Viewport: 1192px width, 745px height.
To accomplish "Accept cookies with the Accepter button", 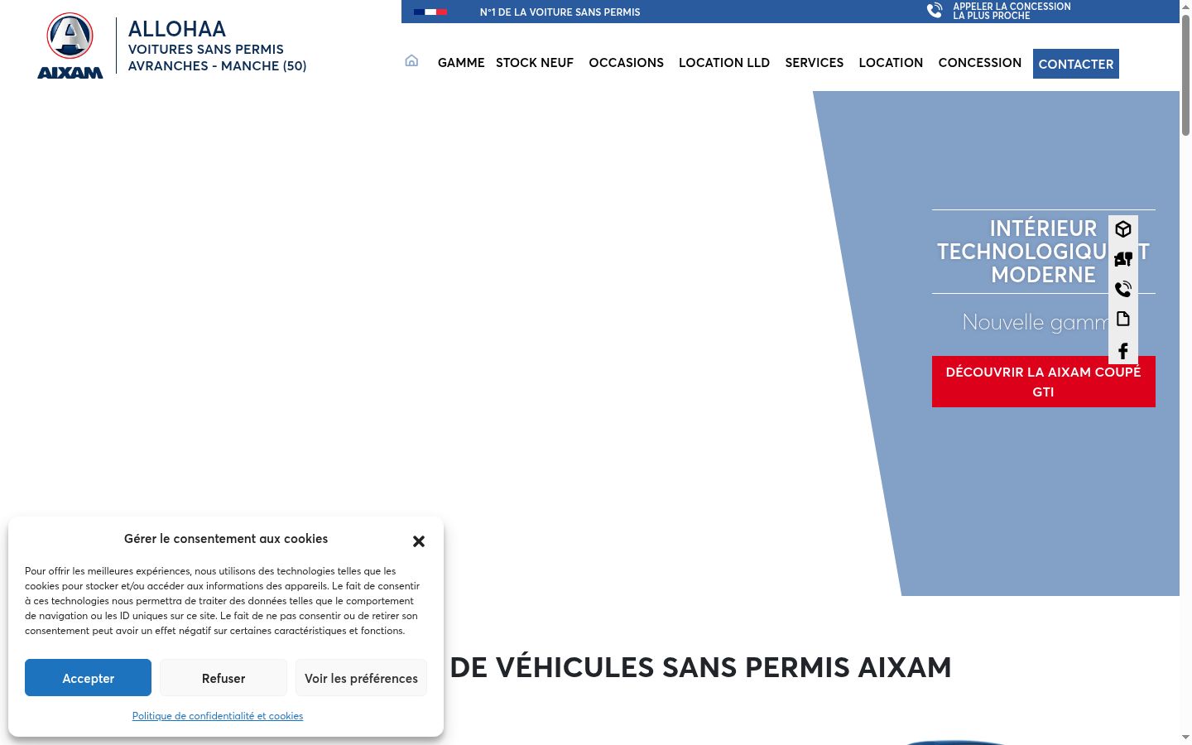I will click(89, 678).
